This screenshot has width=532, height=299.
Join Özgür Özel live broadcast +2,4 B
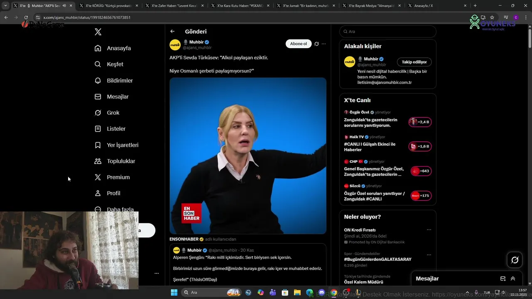(x=420, y=122)
